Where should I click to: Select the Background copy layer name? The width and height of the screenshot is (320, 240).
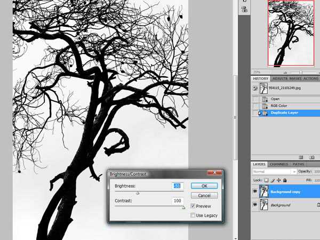click(x=285, y=192)
